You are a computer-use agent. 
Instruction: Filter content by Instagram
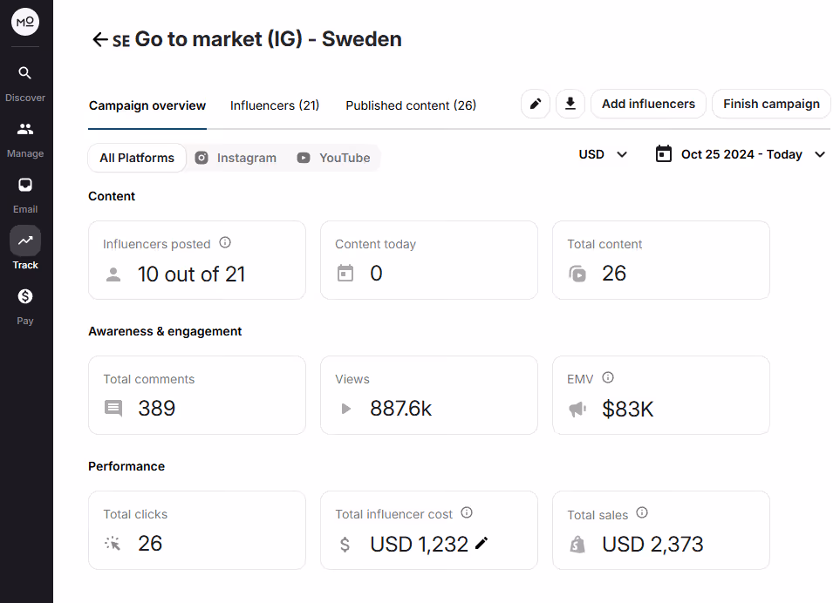click(236, 158)
